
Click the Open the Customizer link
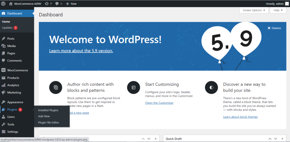159,103
